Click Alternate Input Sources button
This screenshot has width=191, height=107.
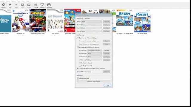(94, 81)
